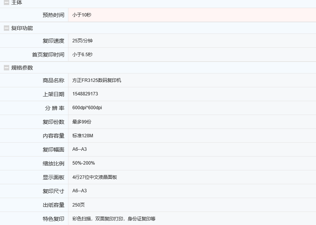Select the resolution value 600dpi*600dpi
Screen dimensions: 316x225
click(x=87, y=108)
